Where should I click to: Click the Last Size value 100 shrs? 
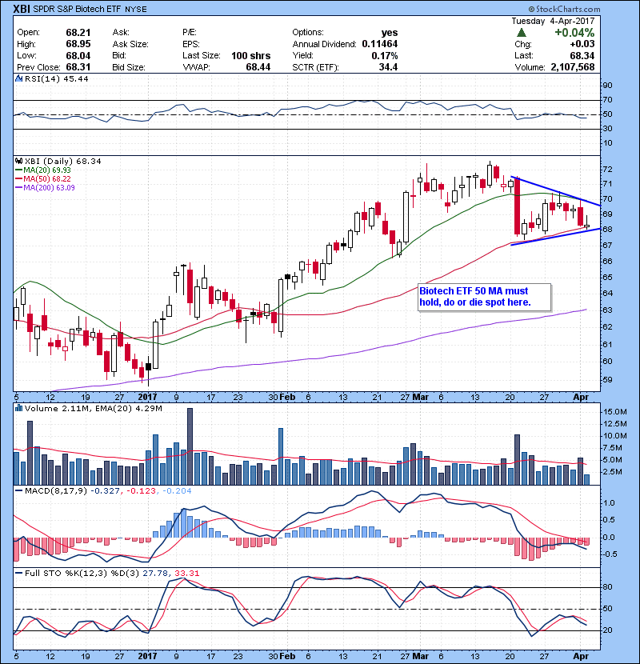point(250,55)
